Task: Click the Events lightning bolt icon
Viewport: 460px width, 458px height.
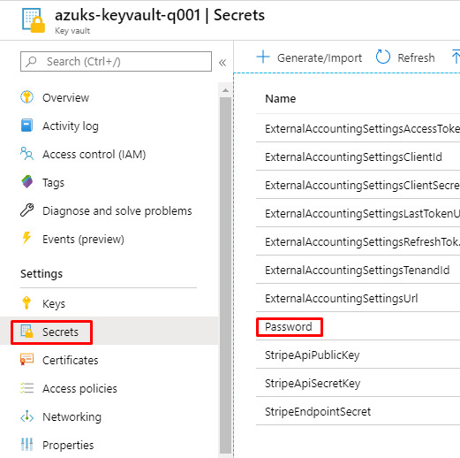Action: pos(26,239)
